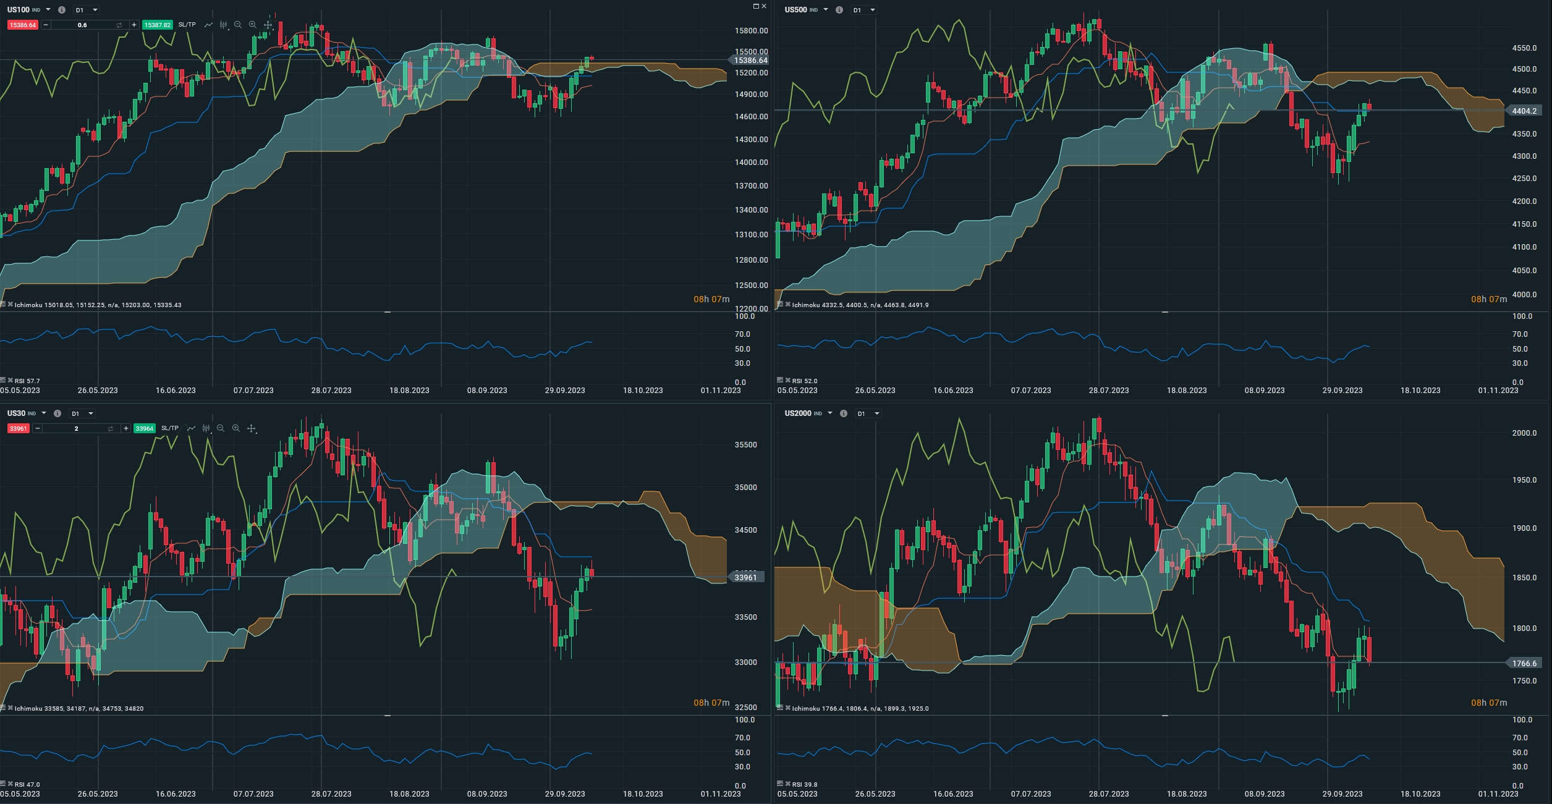Show US500 instrument info

[x=839, y=10]
